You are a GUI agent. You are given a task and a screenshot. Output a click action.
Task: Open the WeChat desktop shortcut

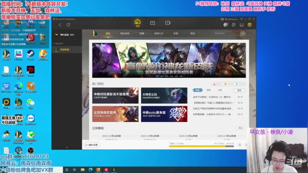[31, 104]
